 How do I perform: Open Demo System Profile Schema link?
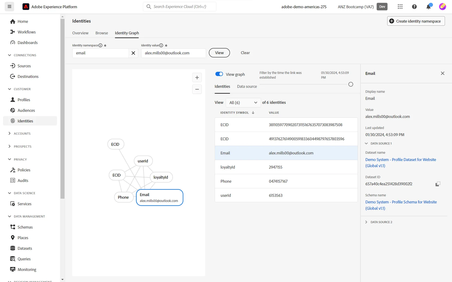click(x=401, y=205)
